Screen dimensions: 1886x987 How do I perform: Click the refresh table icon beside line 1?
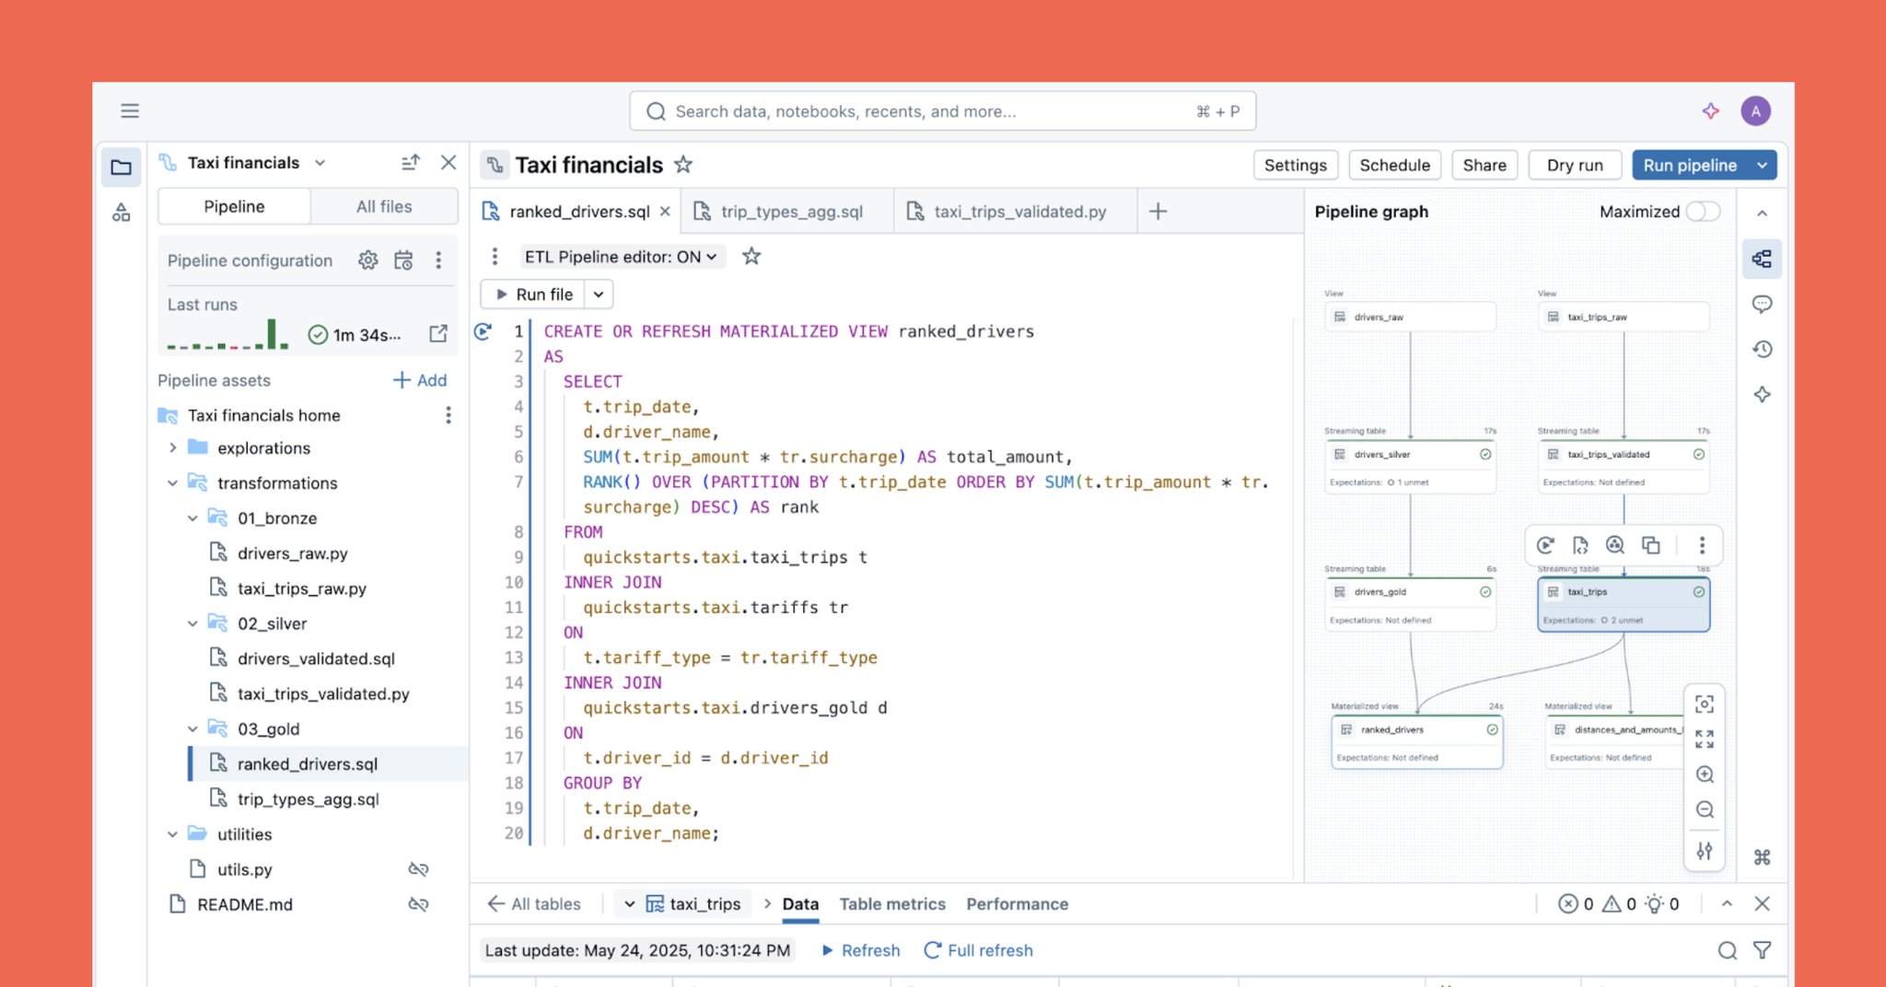tap(483, 331)
